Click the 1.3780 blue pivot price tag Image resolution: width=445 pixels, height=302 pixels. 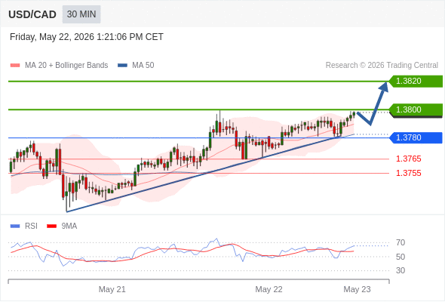416,138
